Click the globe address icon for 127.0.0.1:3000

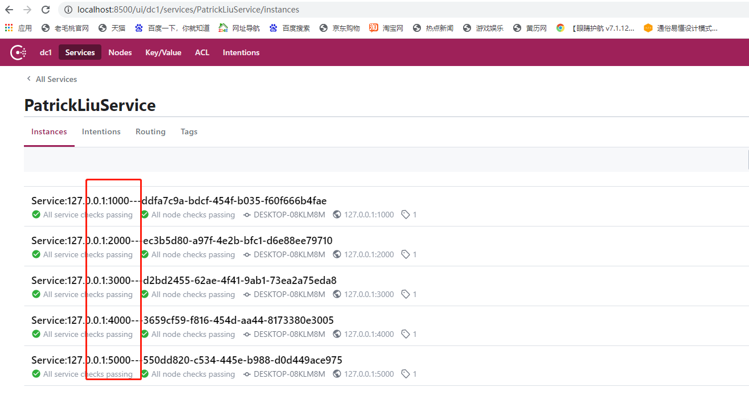pyautogui.click(x=337, y=294)
